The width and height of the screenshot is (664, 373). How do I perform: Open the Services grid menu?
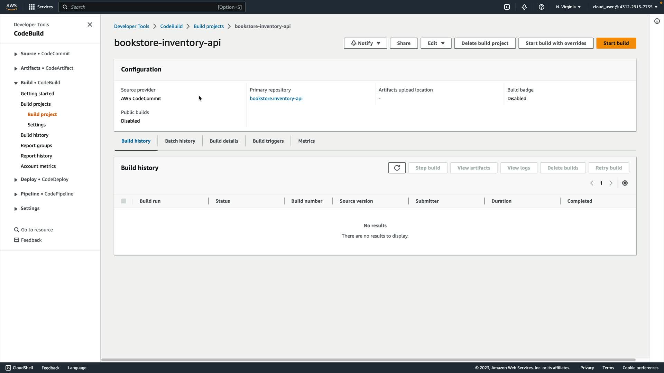coord(41,7)
